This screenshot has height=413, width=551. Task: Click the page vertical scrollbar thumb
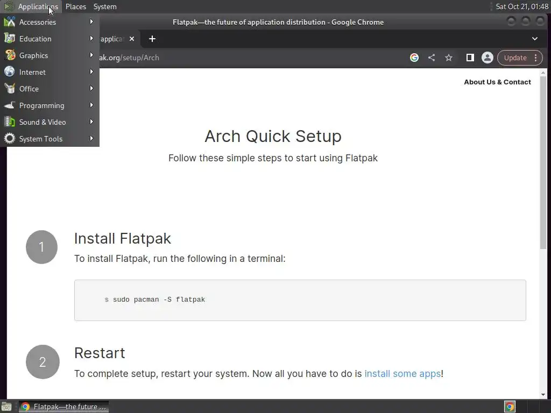click(543, 162)
